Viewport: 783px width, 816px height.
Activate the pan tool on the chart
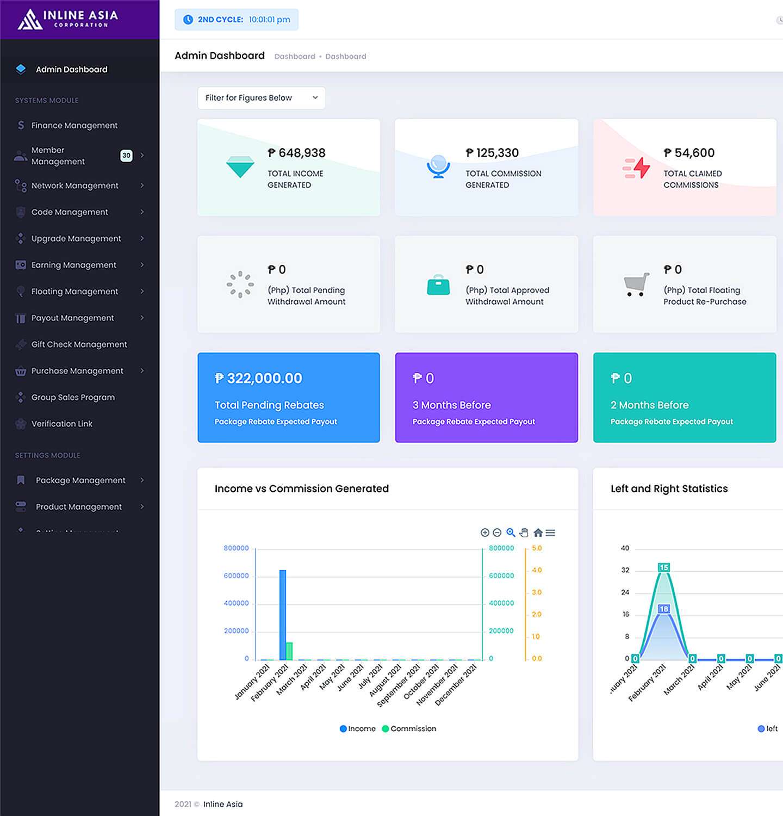pyautogui.click(x=524, y=533)
